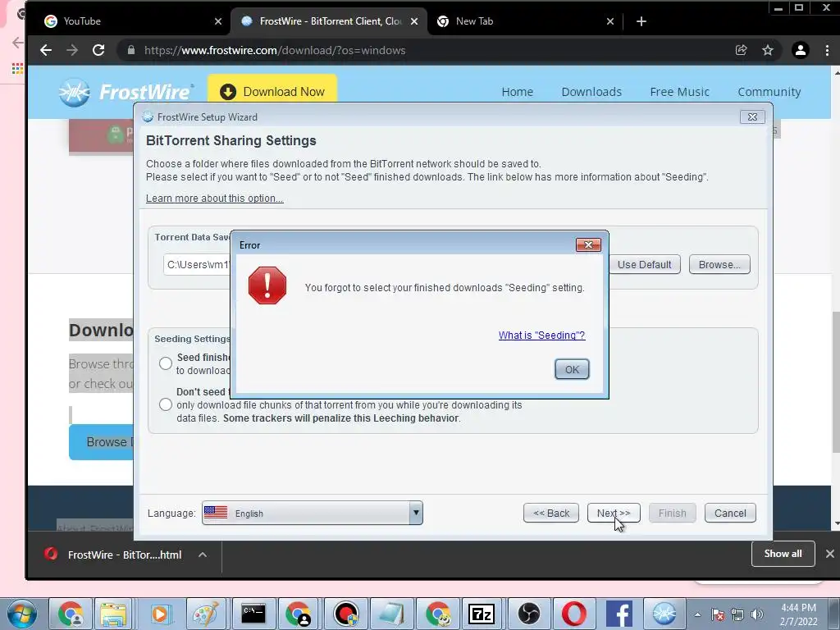Bookmark this page with star icon

(x=768, y=50)
